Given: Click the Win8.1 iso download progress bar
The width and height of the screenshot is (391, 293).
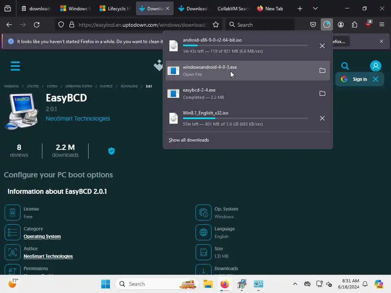Looking at the screenshot, I should (245, 118).
